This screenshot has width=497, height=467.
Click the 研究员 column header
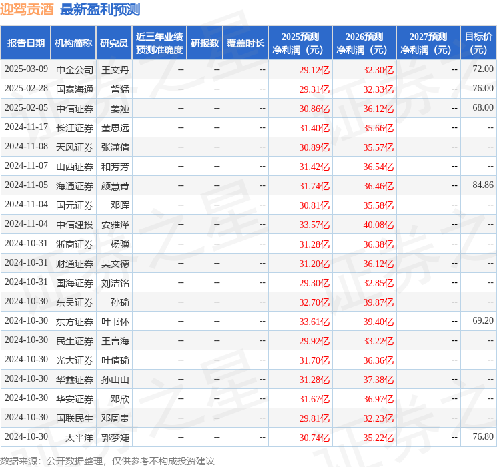[114, 43]
